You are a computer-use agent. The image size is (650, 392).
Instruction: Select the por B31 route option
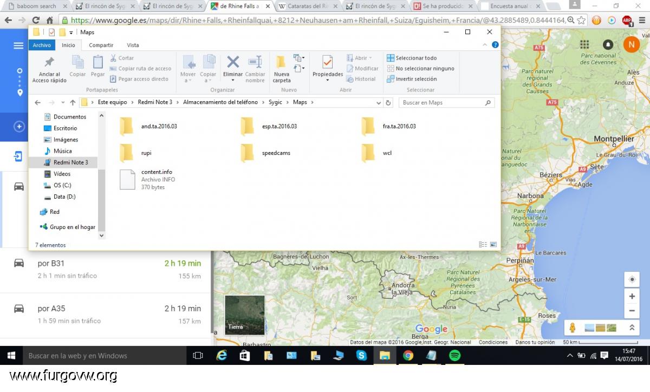[x=106, y=269]
